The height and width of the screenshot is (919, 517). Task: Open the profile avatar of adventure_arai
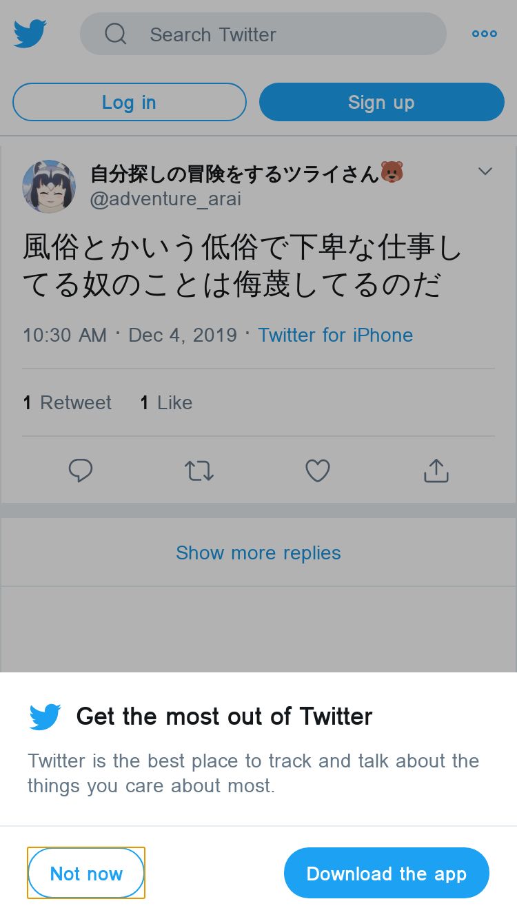49,187
